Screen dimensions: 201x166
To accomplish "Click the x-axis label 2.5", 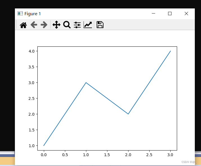I will tap(149, 155).
